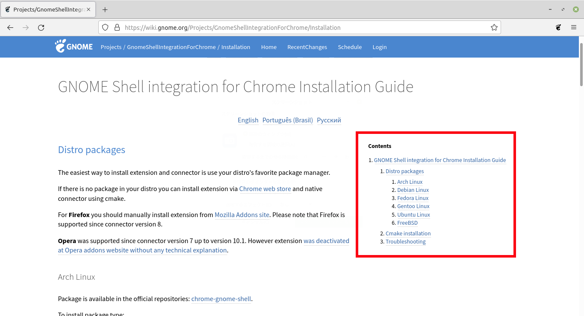Open the chrome-gnome-shell package link

[x=221, y=299]
